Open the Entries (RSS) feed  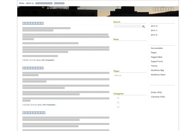click(156, 92)
